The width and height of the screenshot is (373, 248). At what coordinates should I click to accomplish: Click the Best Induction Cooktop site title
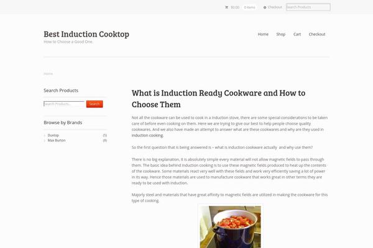[x=86, y=34]
